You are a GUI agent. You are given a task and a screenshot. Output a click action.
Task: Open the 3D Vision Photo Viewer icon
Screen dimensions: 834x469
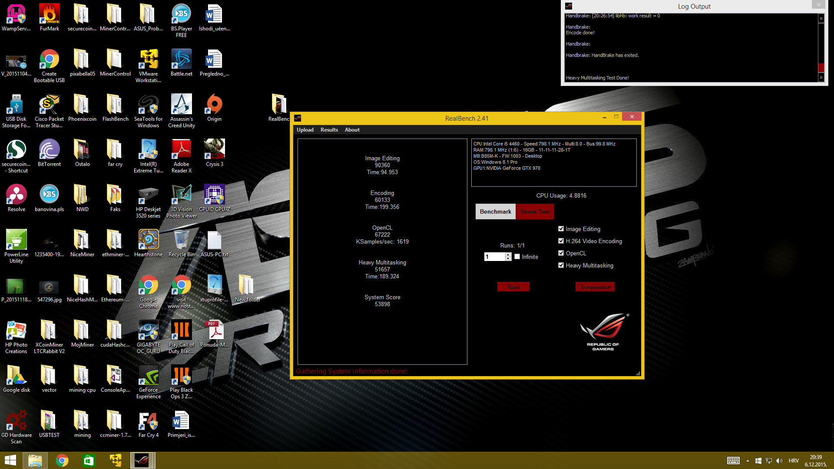181,201
